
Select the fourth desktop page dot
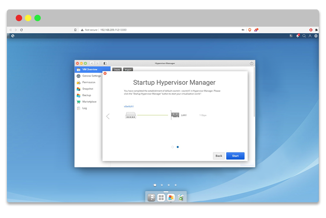(x=176, y=185)
